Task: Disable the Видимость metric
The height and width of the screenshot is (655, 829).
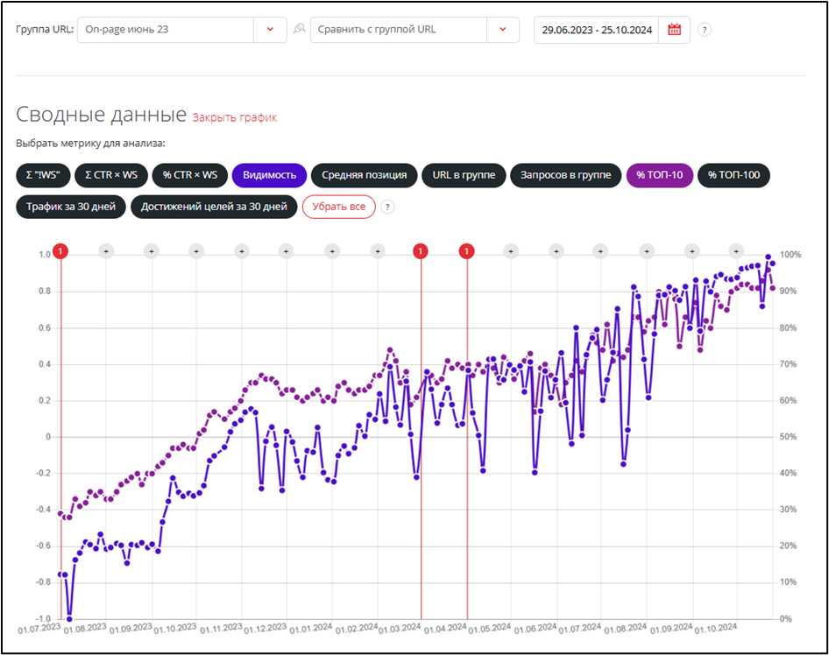Action: pyautogui.click(x=269, y=175)
